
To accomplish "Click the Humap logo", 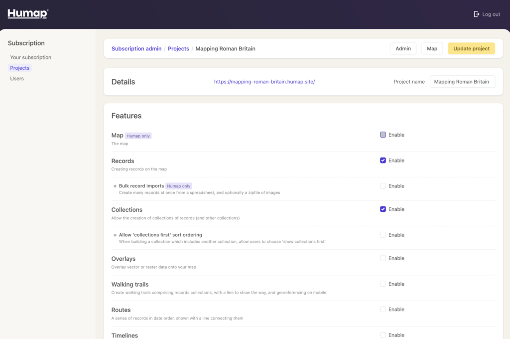I will click(x=28, y=14).
